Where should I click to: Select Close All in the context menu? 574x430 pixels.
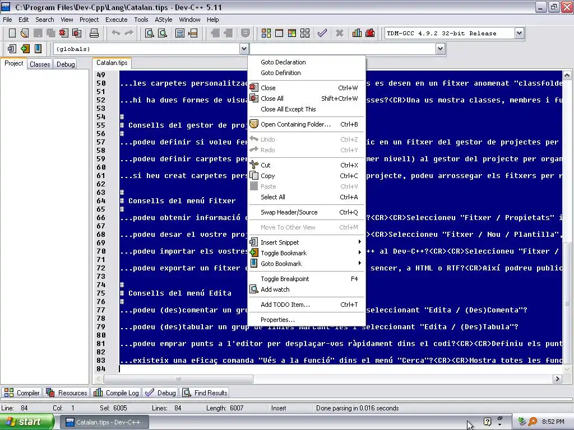pos(307,99)
